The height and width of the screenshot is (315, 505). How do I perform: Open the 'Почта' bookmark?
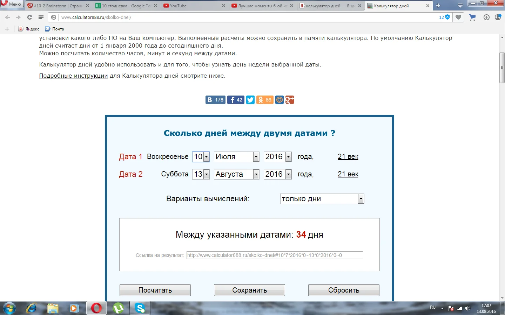click(x=54, y=29)
